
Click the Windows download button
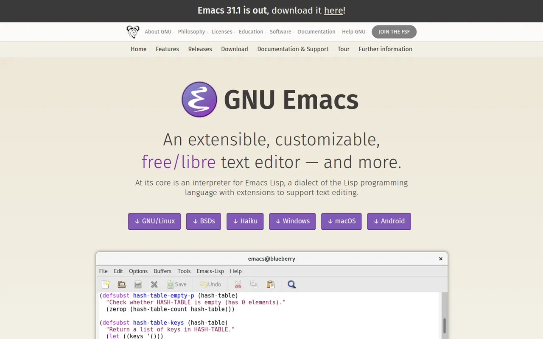coord(292,221)
